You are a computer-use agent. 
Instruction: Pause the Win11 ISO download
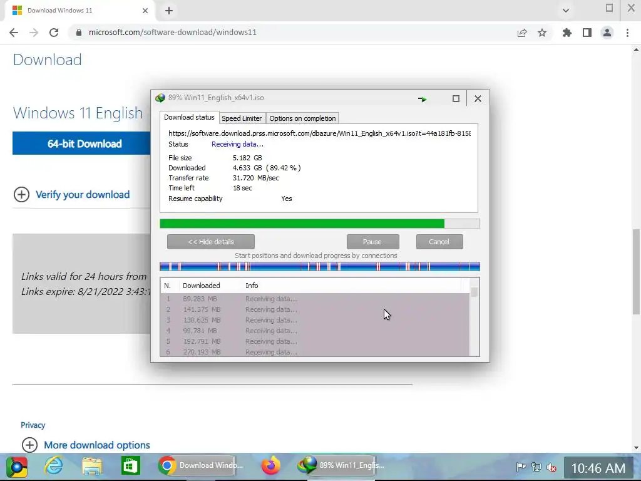373,242
